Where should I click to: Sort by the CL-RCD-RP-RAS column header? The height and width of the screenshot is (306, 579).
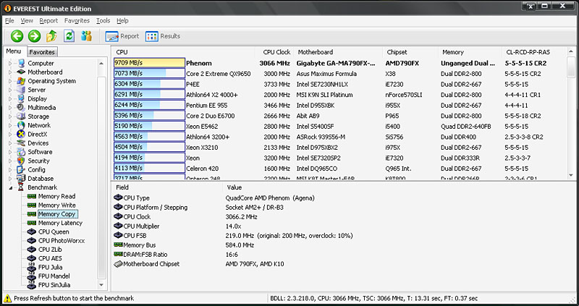pos(533,52)
